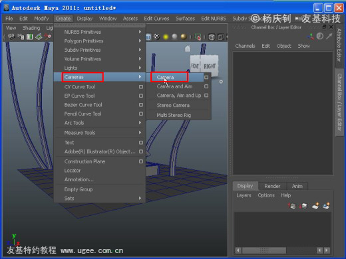Enable use all lights yellow sphere icon
346x259 pixels.
(x=166, y=37)
